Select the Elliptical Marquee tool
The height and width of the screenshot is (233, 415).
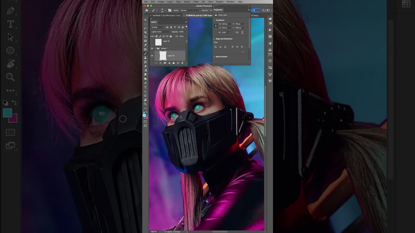point(145,24)
